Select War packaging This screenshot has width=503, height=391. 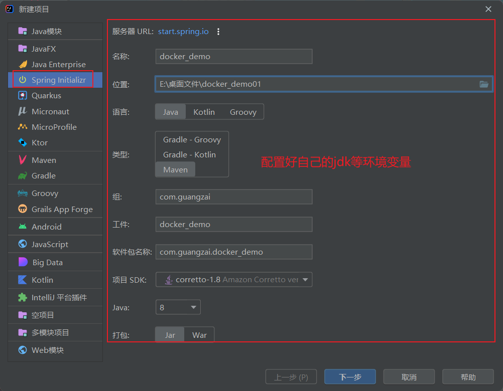pos(199,335)
